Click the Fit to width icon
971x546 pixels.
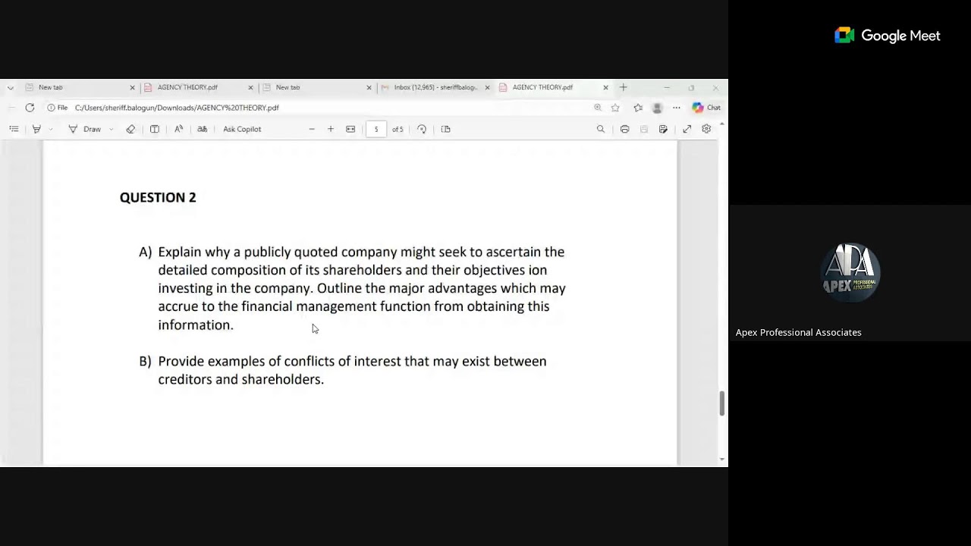(x=350, y=129)
